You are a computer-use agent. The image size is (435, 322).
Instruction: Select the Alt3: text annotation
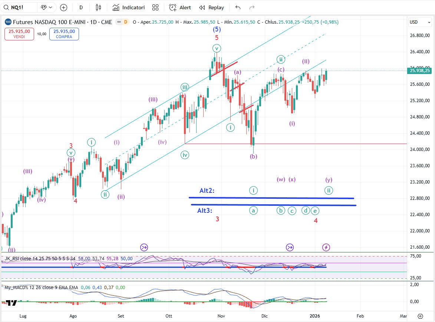(205, 211)
